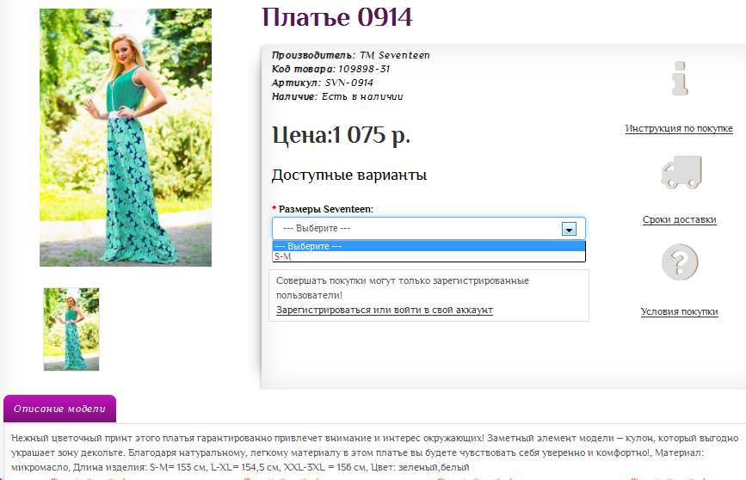Screen dimensions: 746x480
Task: Click the question mark icon
Action: tap(680, 262)
